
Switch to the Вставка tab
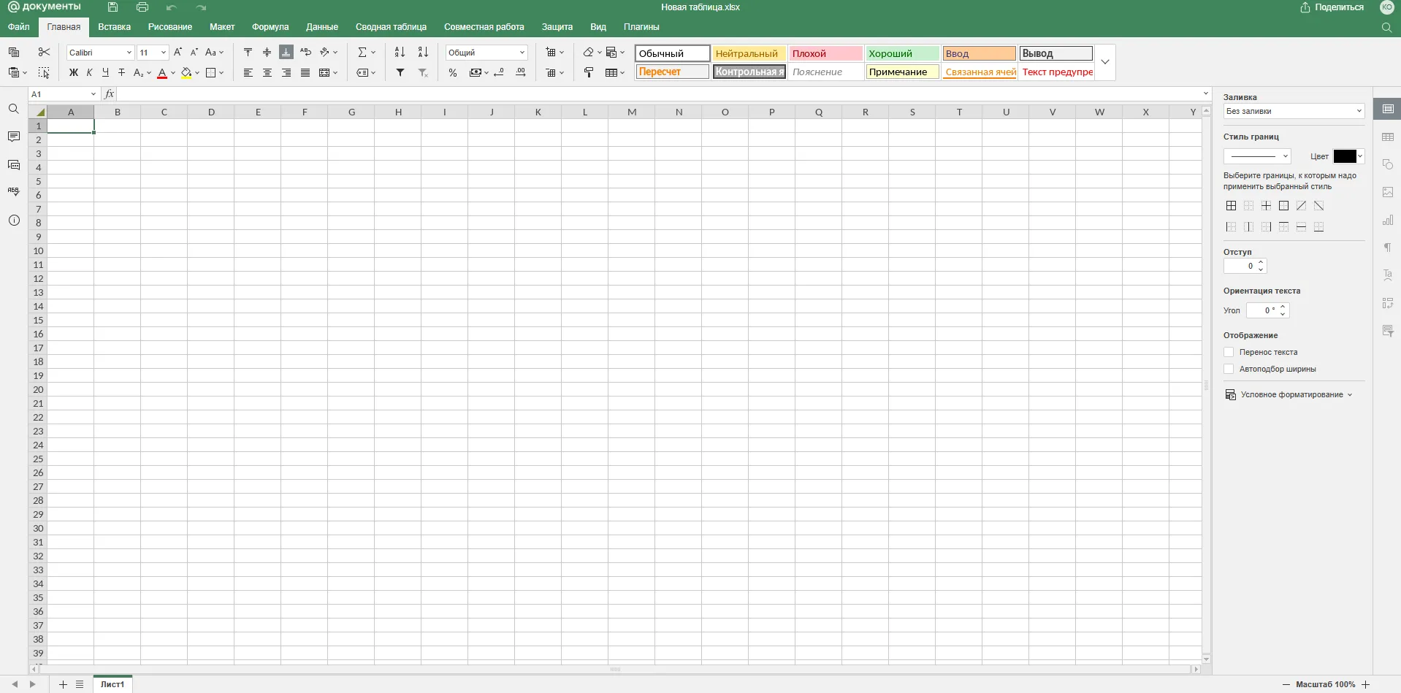(114, 27)
